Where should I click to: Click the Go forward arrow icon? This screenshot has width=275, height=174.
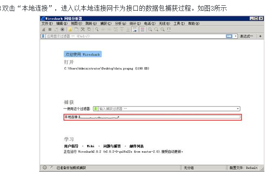point(109,29)
